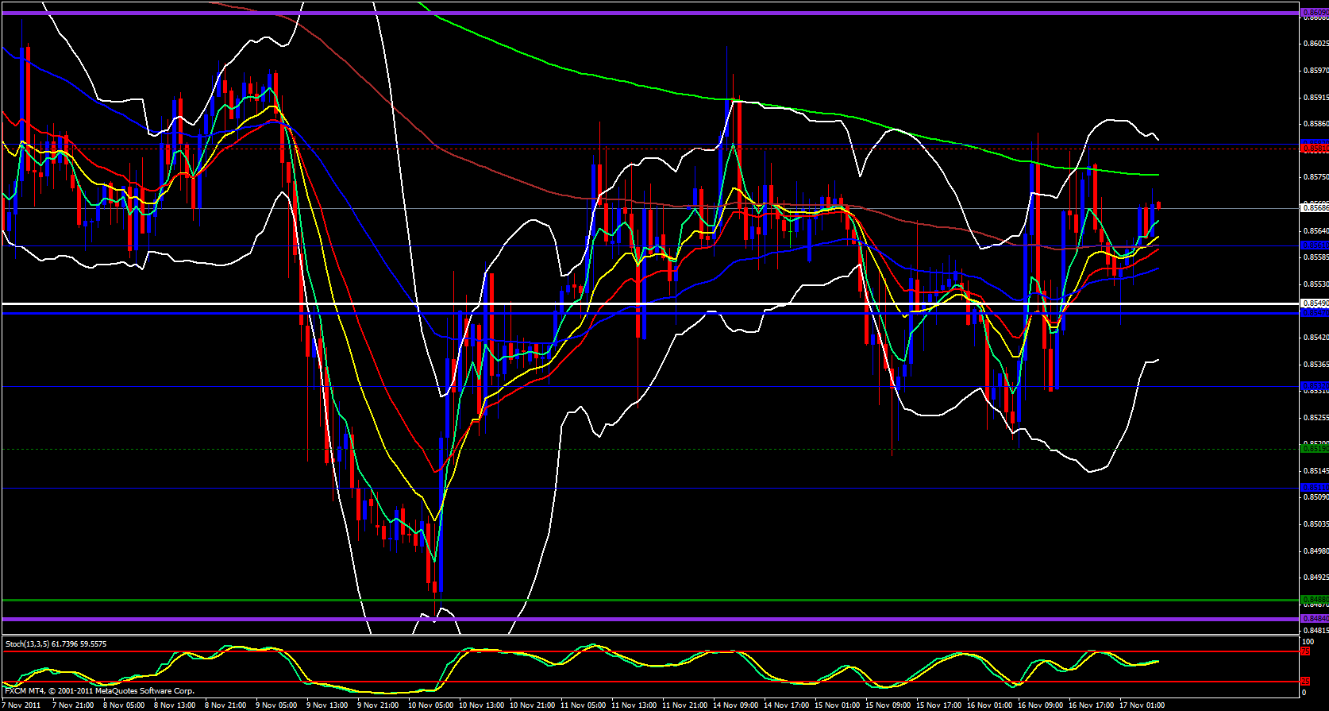Click the 0.86025 price axis tick
Viewport: 1329px width, 711px height.
1314,44
